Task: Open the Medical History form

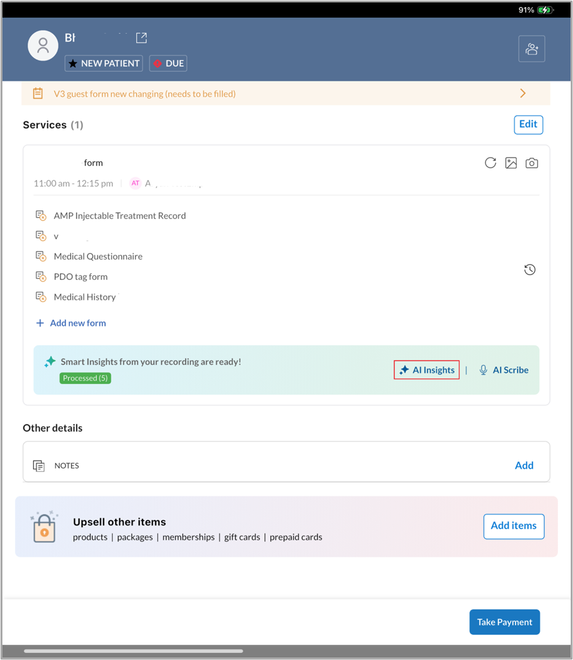Action: 85,297
